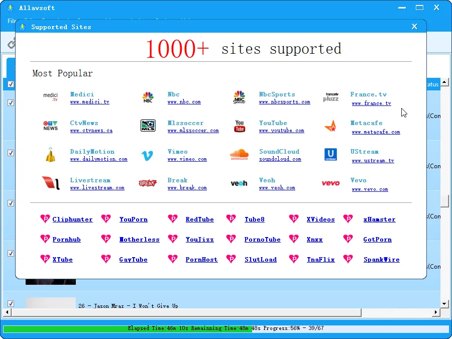Image resolution: width=452 pixels, height=339 pixels.
Task: Click the CTV News logo
Action: click(x=50, y=126)
